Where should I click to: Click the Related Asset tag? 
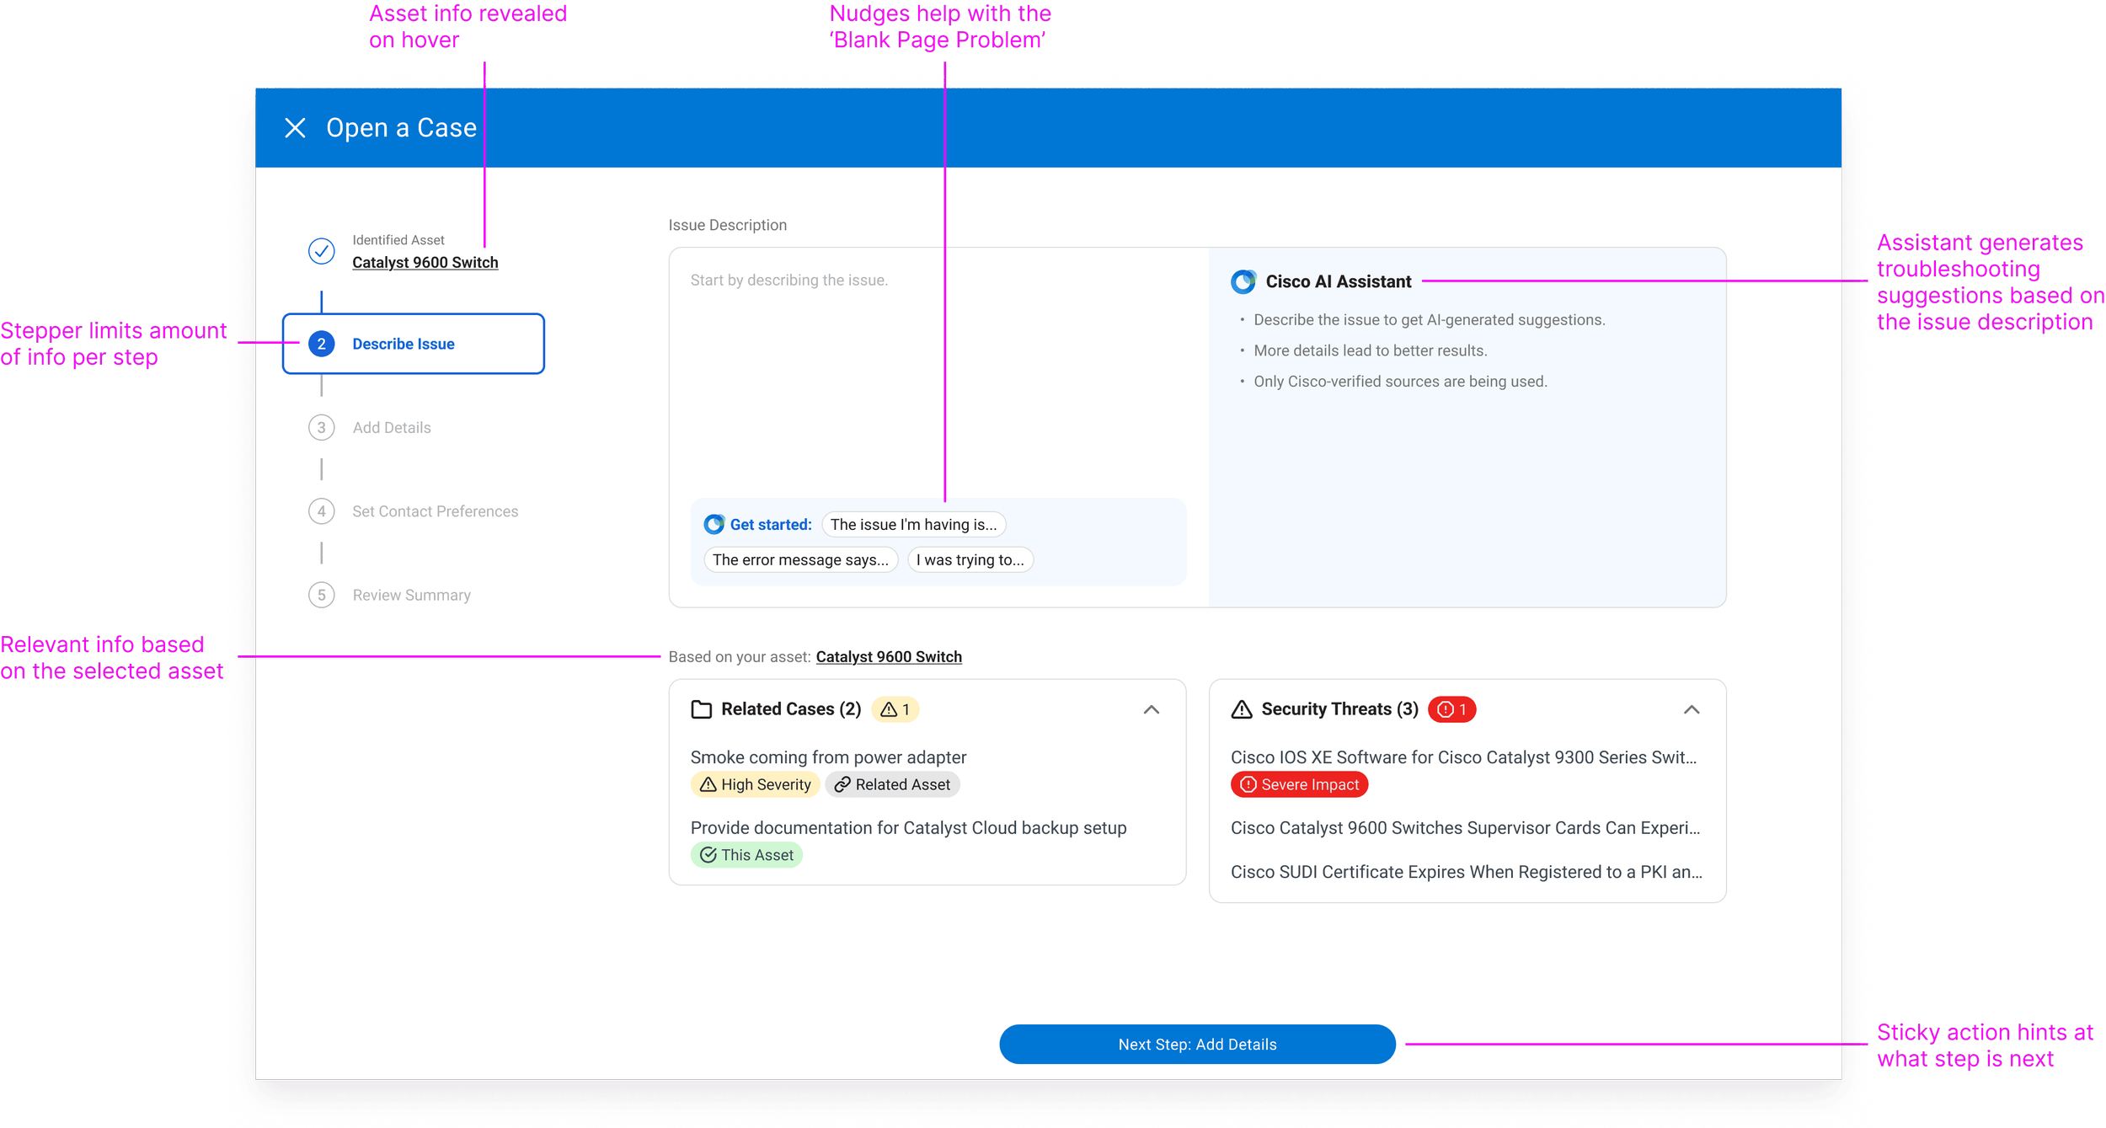click(x=892, y=784)
